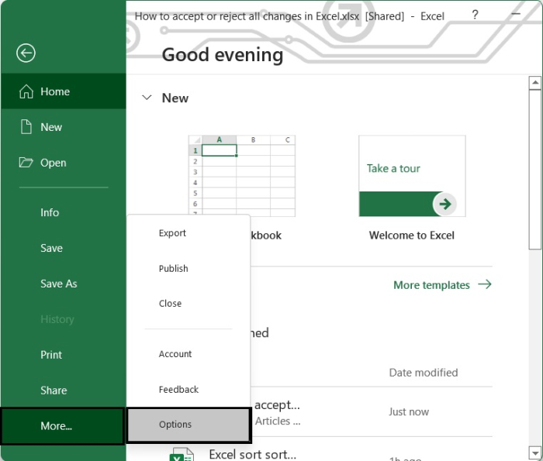Open the Excel sort sort... recent file
Screen dimensions: 543x461
point(252,455)
